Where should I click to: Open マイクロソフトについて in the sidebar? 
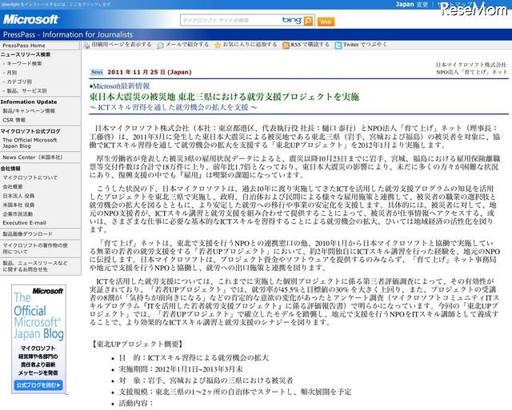pyautogui.click(x=30, y=177)
